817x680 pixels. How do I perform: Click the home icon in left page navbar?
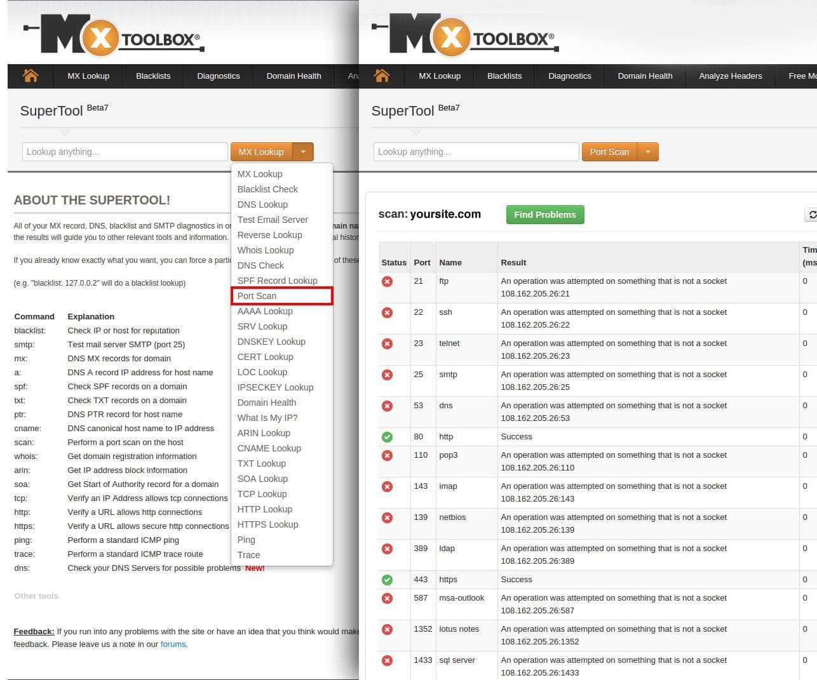[x=30, y=76]
